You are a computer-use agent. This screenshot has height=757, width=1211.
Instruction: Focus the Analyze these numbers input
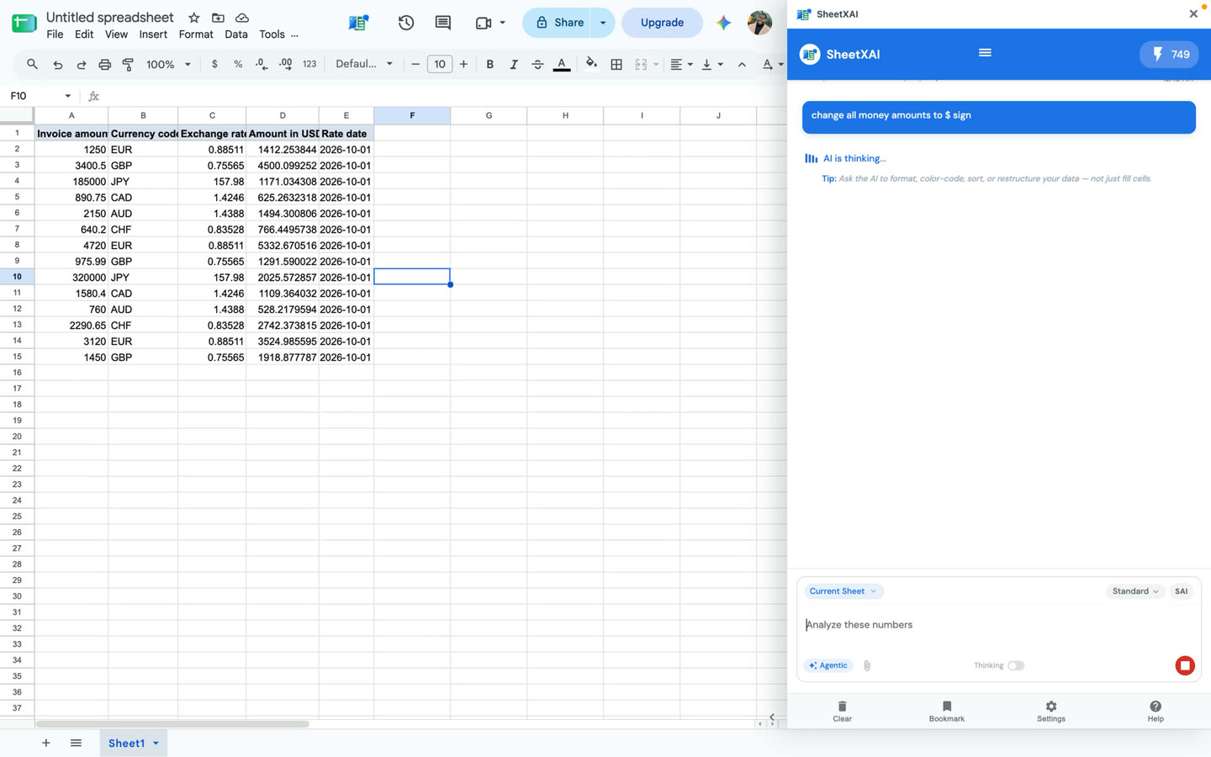(x=998, y=625)
